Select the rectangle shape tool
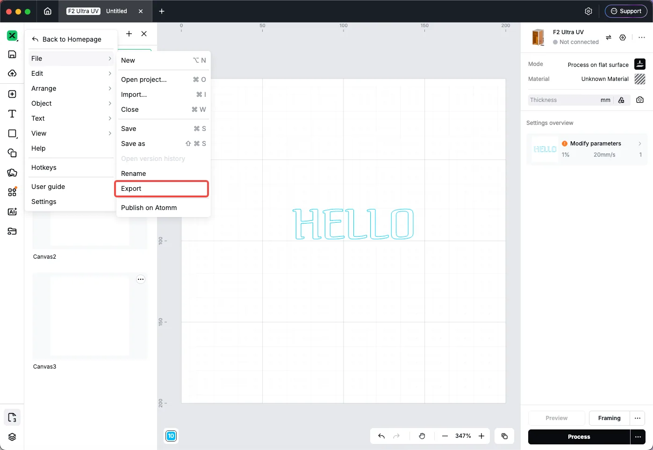The height and width of the screenshot is (450, 653). (12, 133)
